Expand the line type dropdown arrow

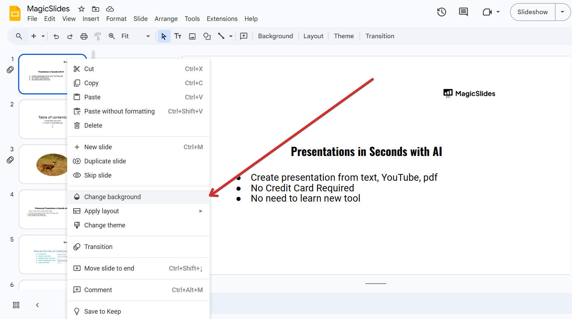click(x=231, y=36)
